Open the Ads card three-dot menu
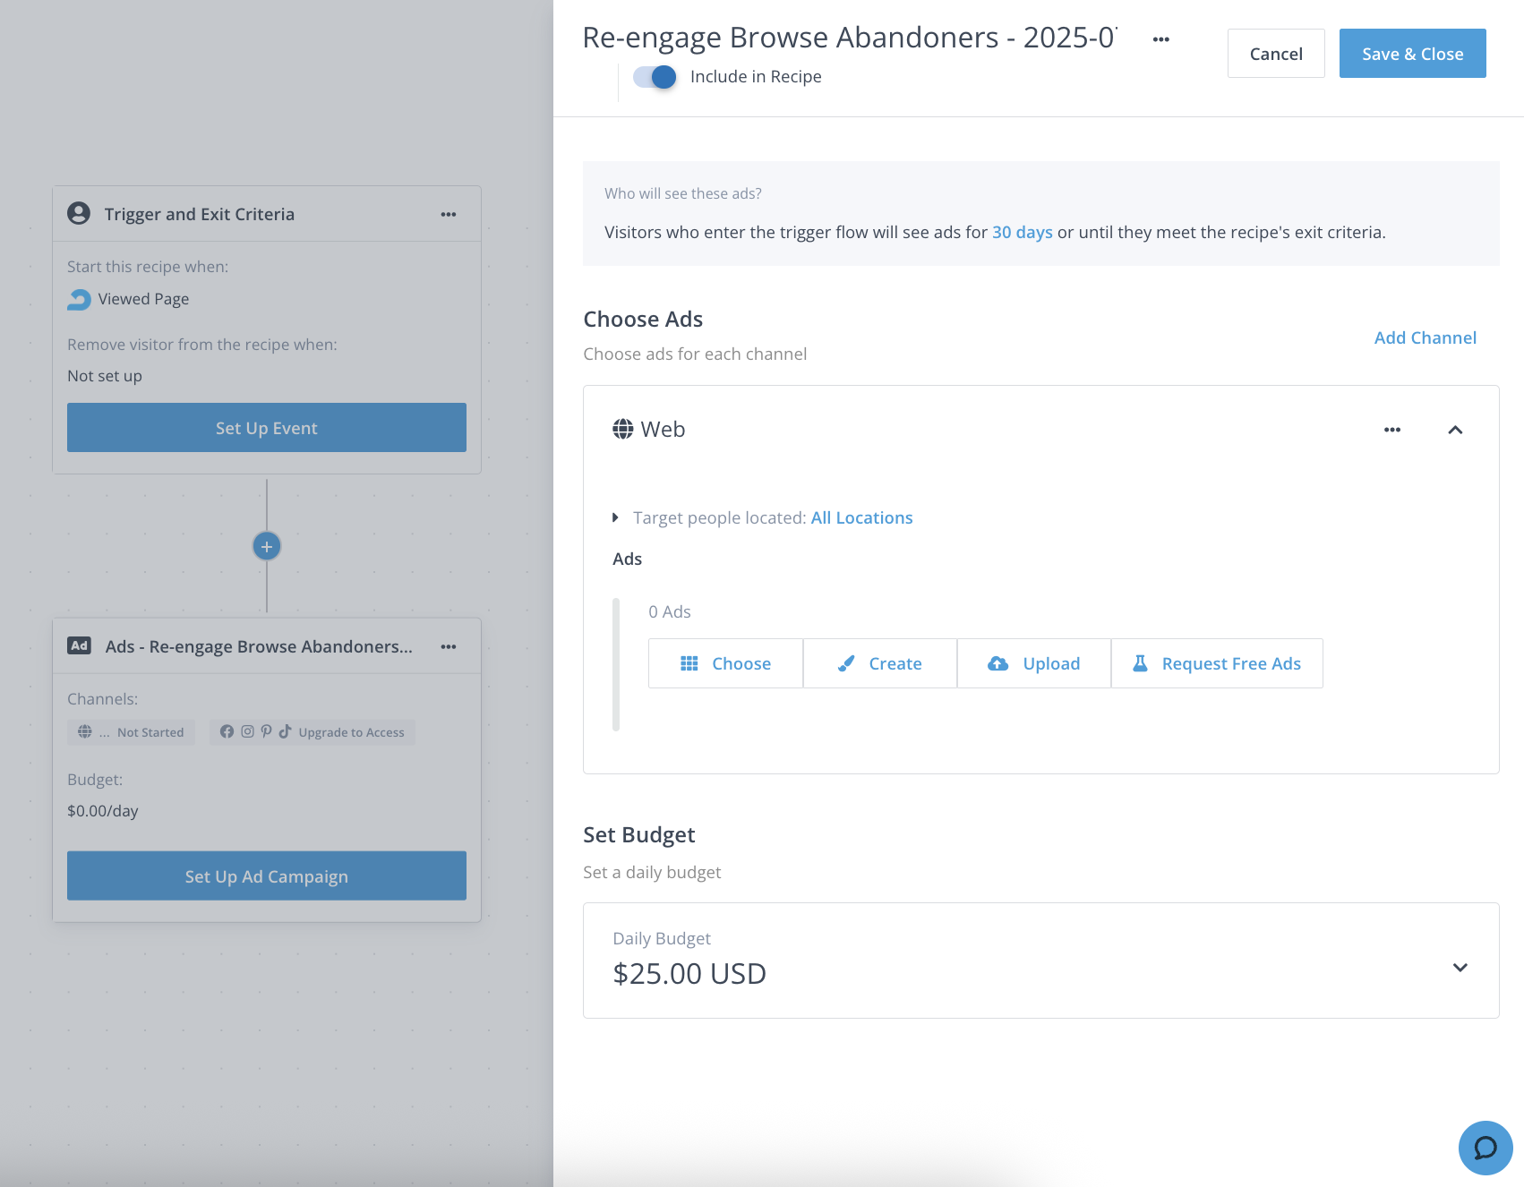The height and width of the screenshot is (1187, 1524). (x=449, y=647)
